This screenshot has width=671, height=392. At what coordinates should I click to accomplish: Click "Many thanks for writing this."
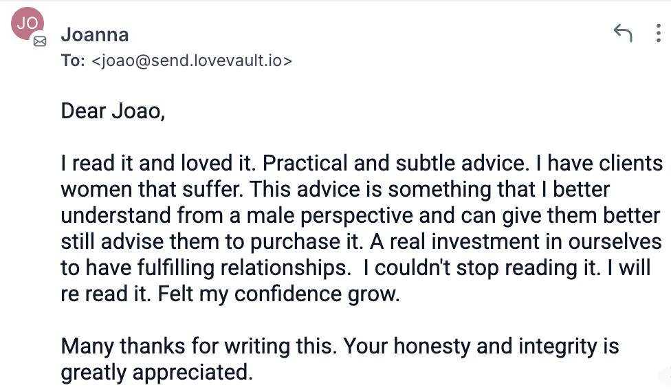point(199,345)
